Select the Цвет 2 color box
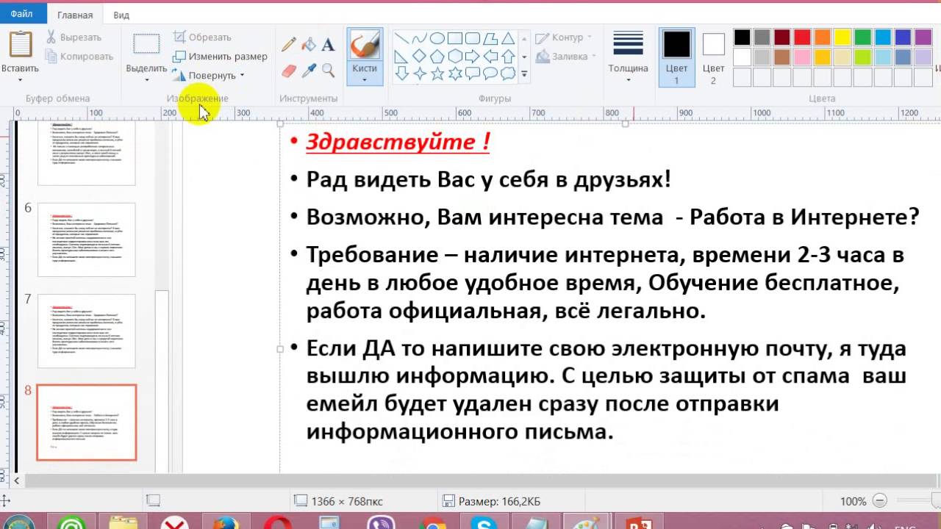The image size is (941, 529). 713,57
